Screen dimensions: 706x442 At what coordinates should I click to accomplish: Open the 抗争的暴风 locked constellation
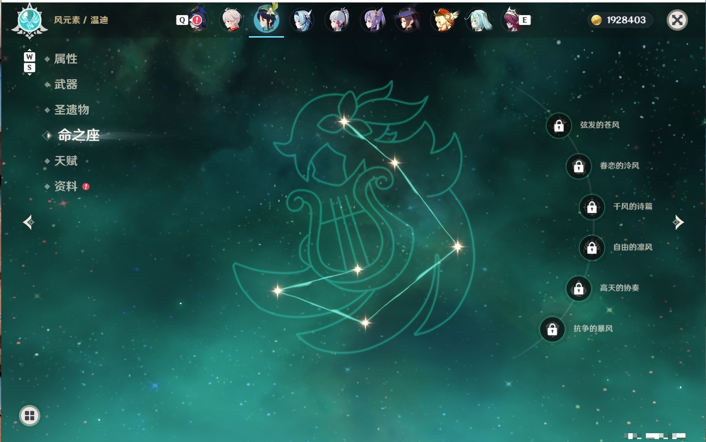click(552, 329)
